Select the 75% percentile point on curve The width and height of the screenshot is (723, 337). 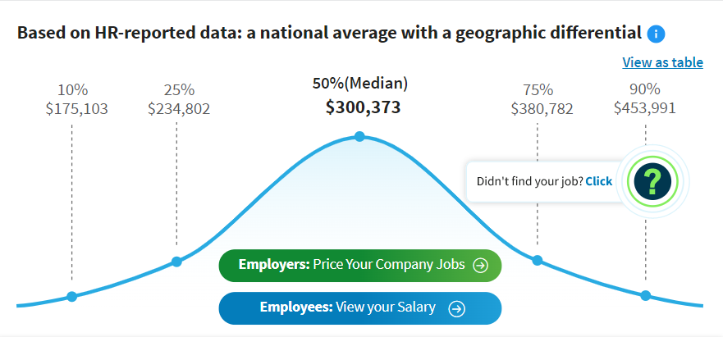coord(538,260)
